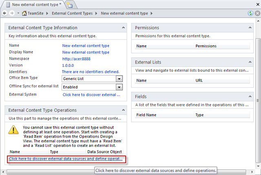This screenshot has height=175, width=261.
Task: Select the New external content type tab
Action: point(32,4)
